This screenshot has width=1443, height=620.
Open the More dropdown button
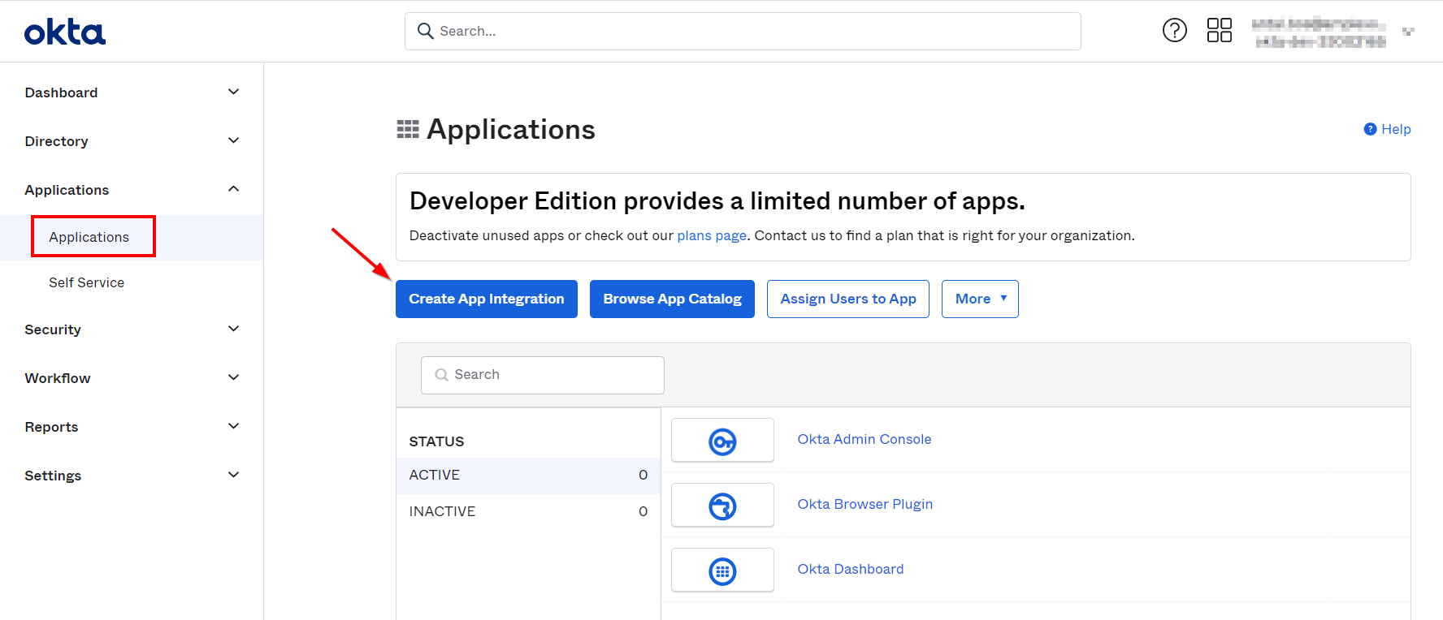pos(979,299)
